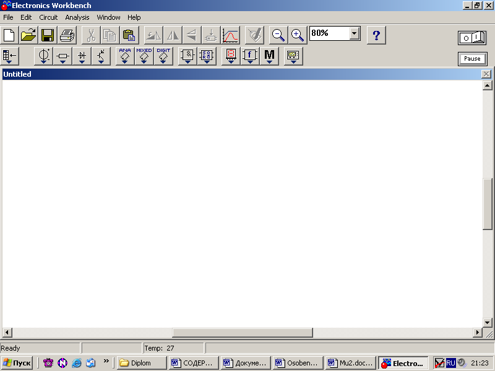Switch to Osoben... Word document

298,363
